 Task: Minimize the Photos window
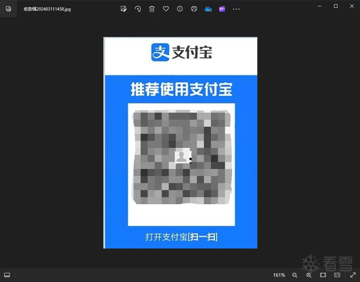click(319, 6)
